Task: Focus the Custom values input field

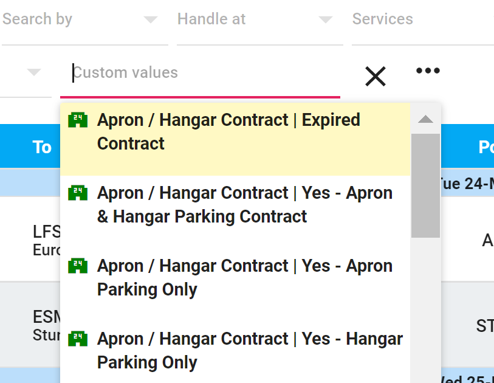Action: (x=201, y=73)
